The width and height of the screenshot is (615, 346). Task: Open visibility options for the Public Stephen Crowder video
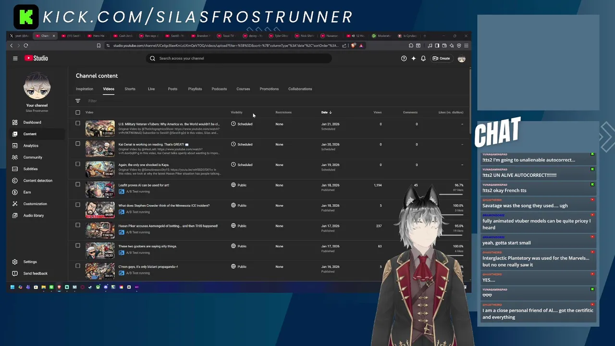(239, 205)
